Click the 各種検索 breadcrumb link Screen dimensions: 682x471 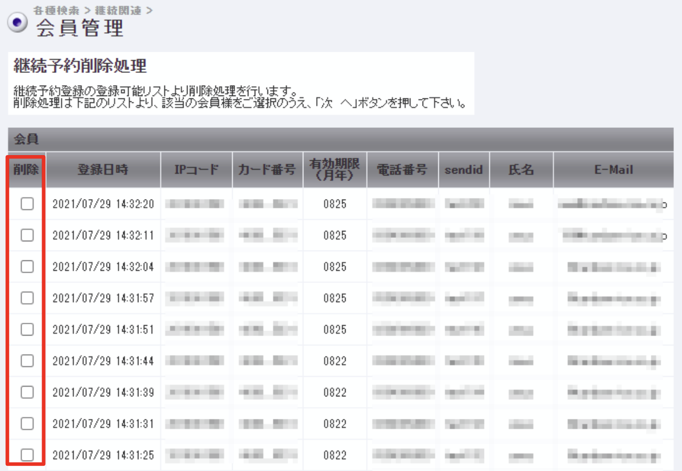pos(56,10)
